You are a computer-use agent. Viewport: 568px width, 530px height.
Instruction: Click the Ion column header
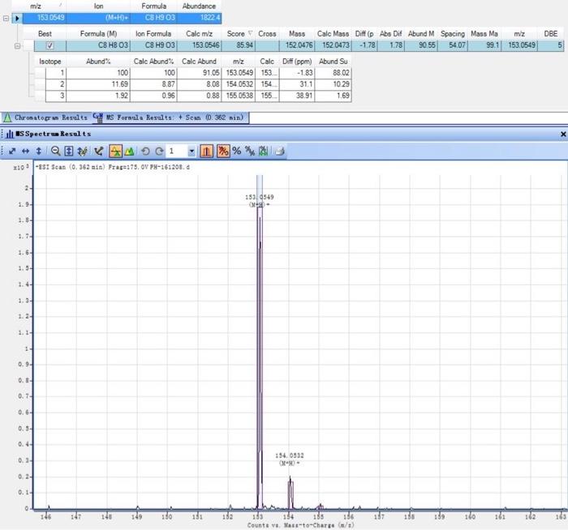tap(98, 6)
